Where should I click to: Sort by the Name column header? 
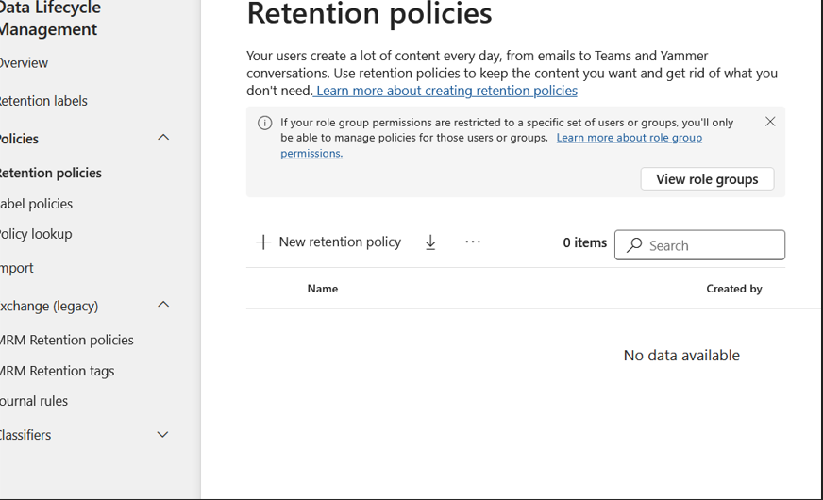pos(322,289)
